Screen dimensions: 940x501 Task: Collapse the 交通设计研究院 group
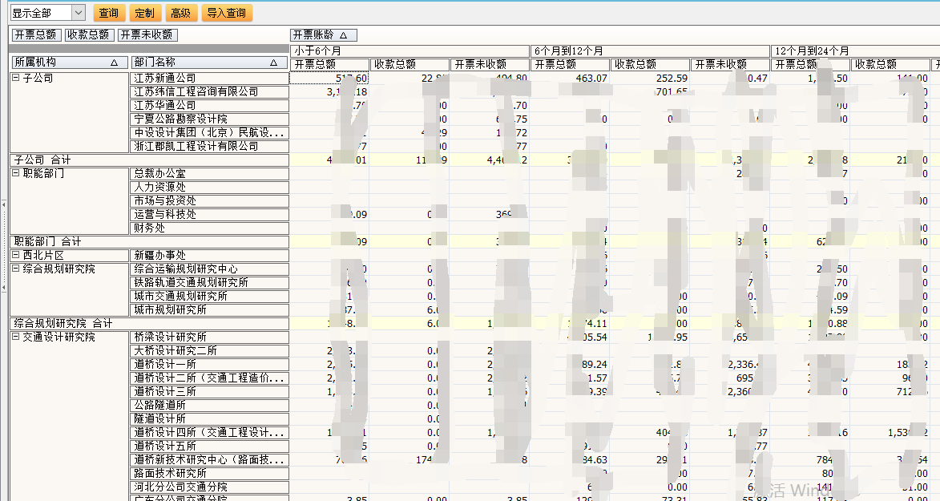click(16, 337)
